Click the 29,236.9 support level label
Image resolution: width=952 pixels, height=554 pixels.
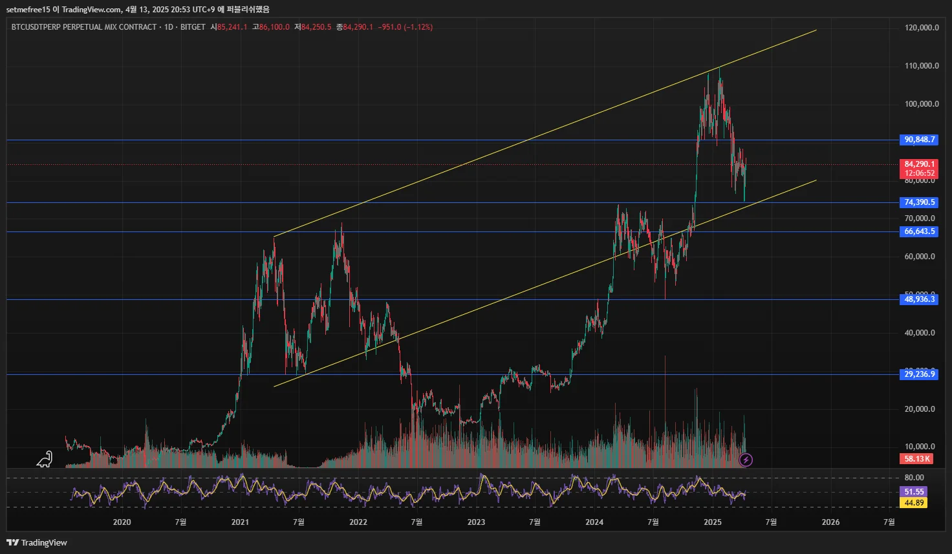(x=919, y=374)
